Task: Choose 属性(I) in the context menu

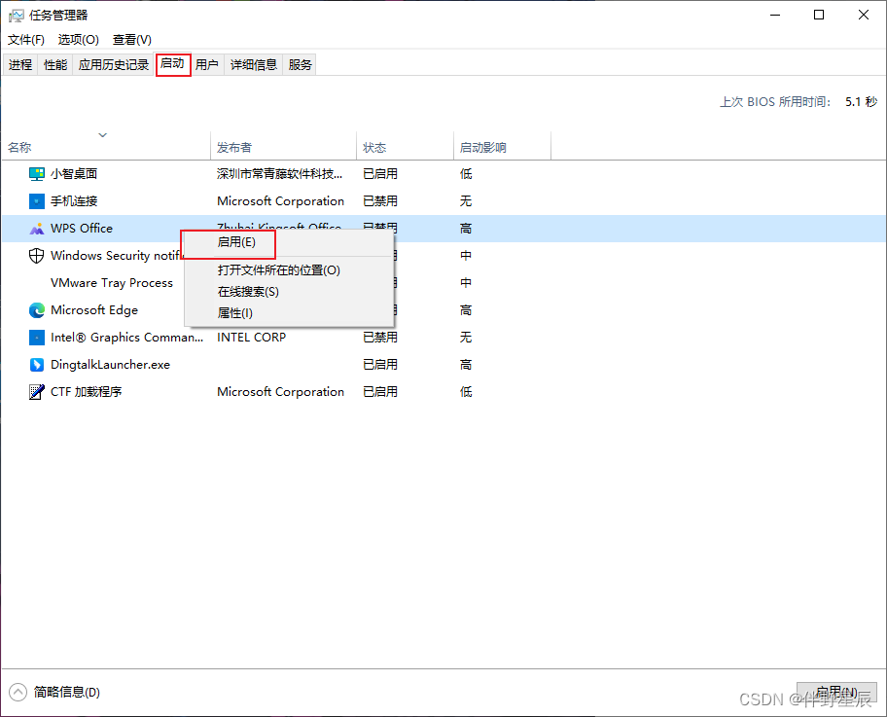Action: point(289,313)
